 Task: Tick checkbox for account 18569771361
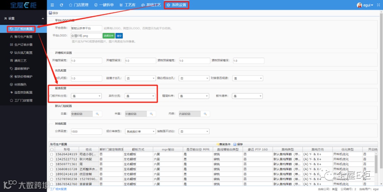(52, 164)
